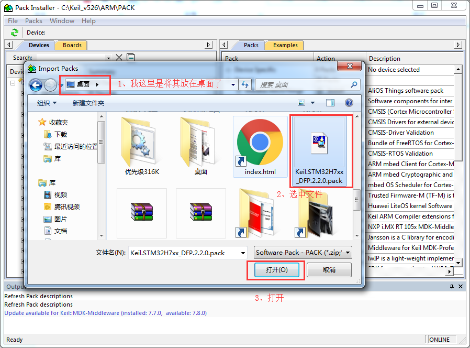Viewport: 470px width, 348px height.
Task: Click the change view icon
Action: pos(301,103)
